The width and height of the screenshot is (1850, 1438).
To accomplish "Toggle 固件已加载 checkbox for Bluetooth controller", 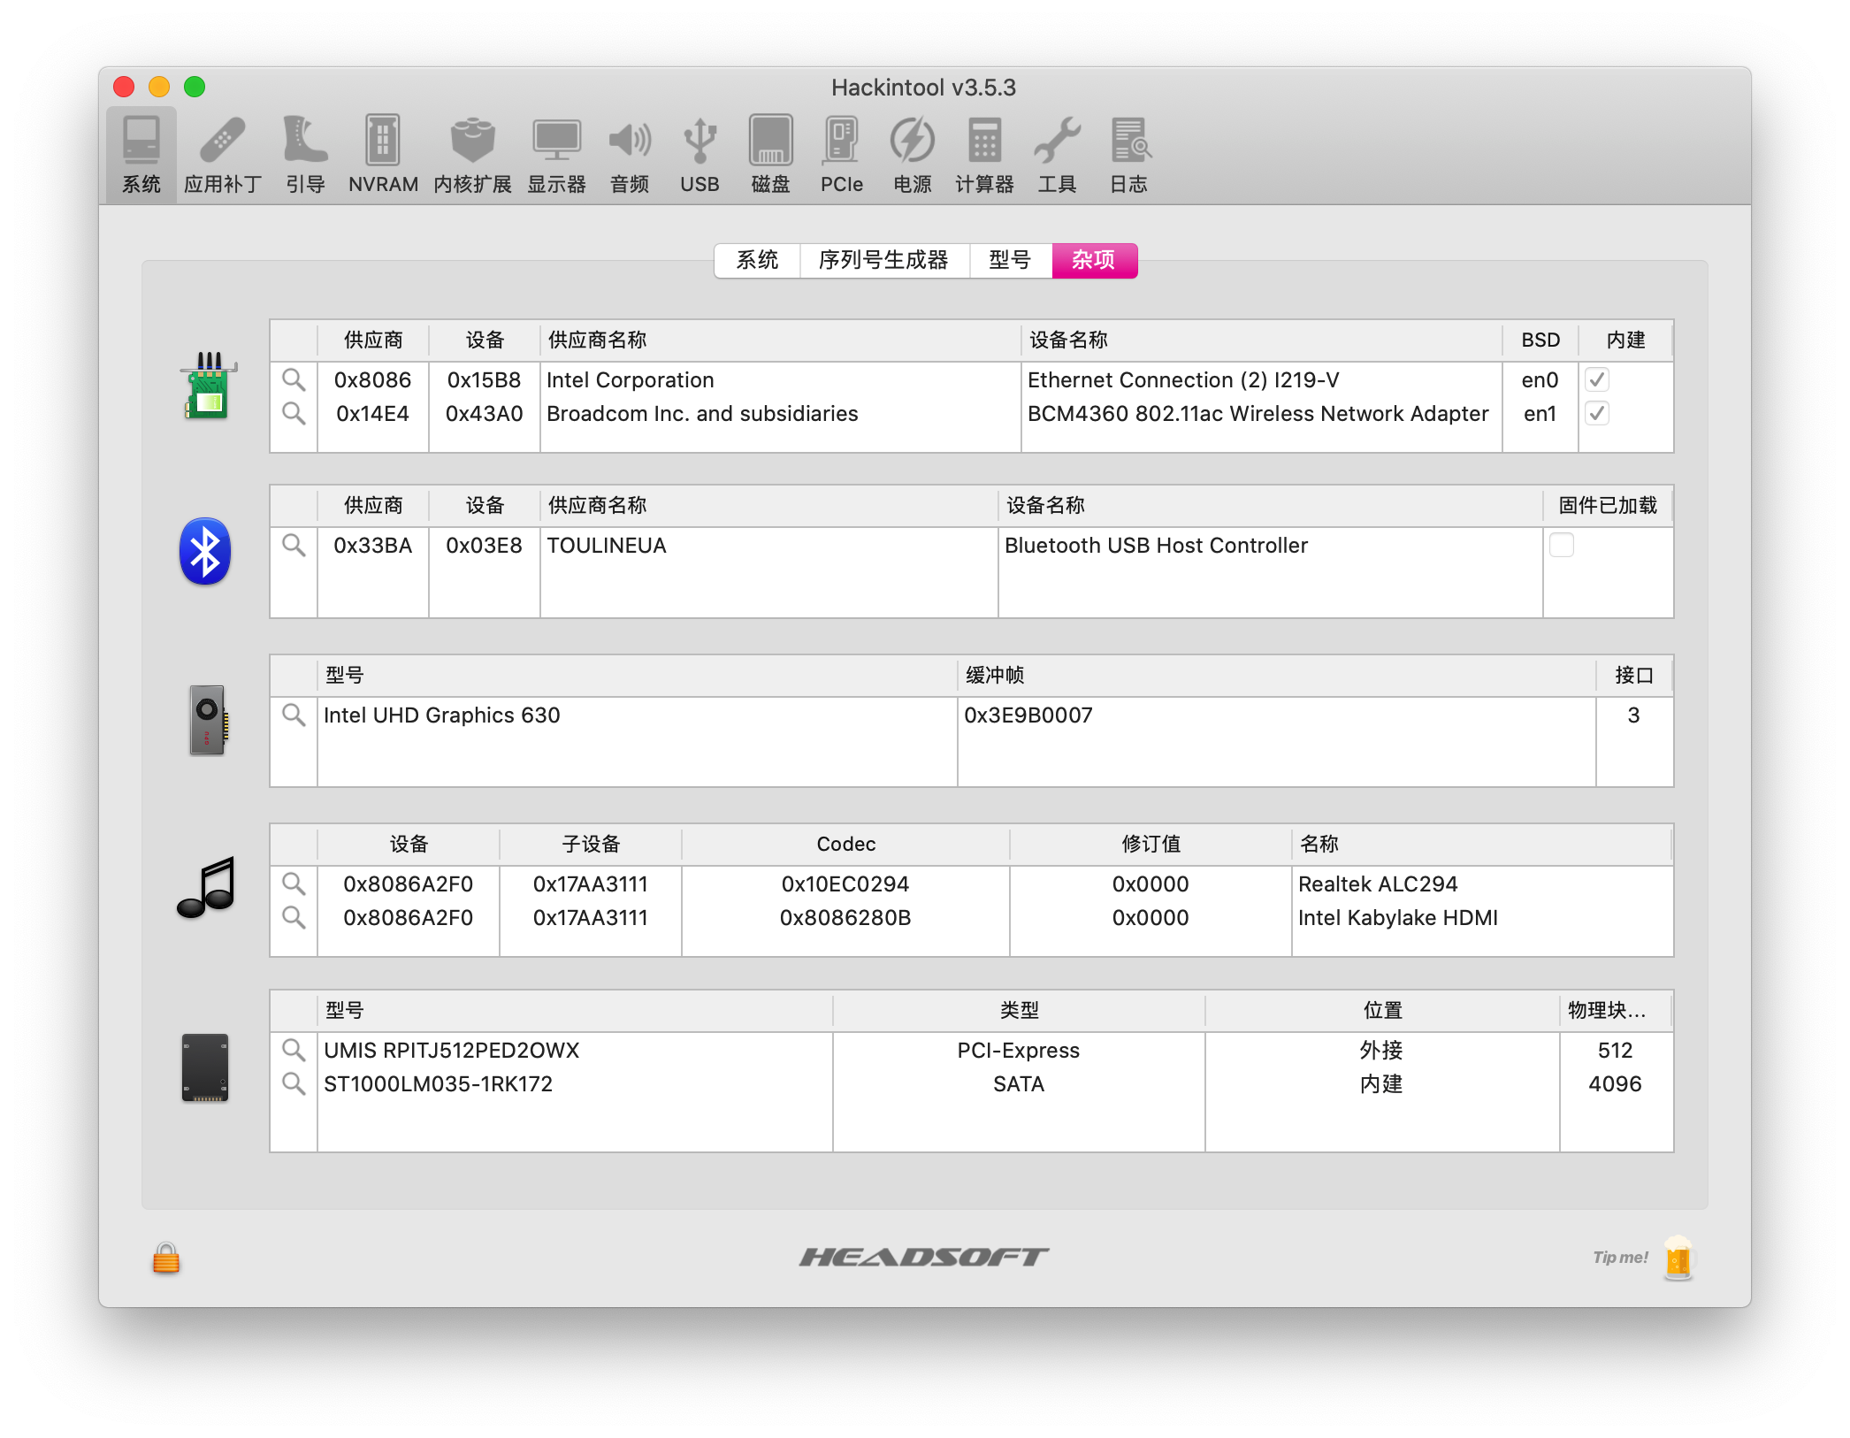I will tap(1562, 546).
